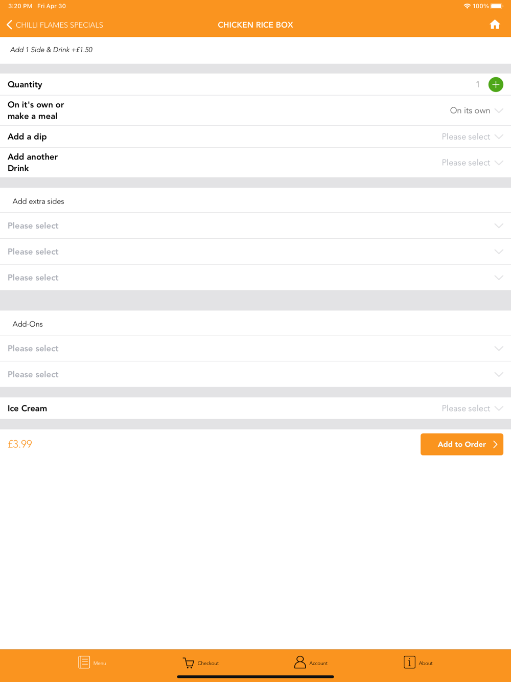Tap the Checkout tab label
The height and width of the screenshot is (682, 511).
[x=208, y=664]
